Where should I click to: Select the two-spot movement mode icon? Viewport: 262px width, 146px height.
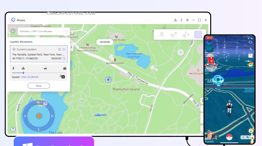click(174, 34)
